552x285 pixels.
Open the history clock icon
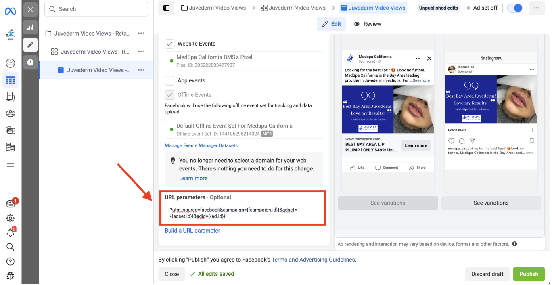pos(30,62)
